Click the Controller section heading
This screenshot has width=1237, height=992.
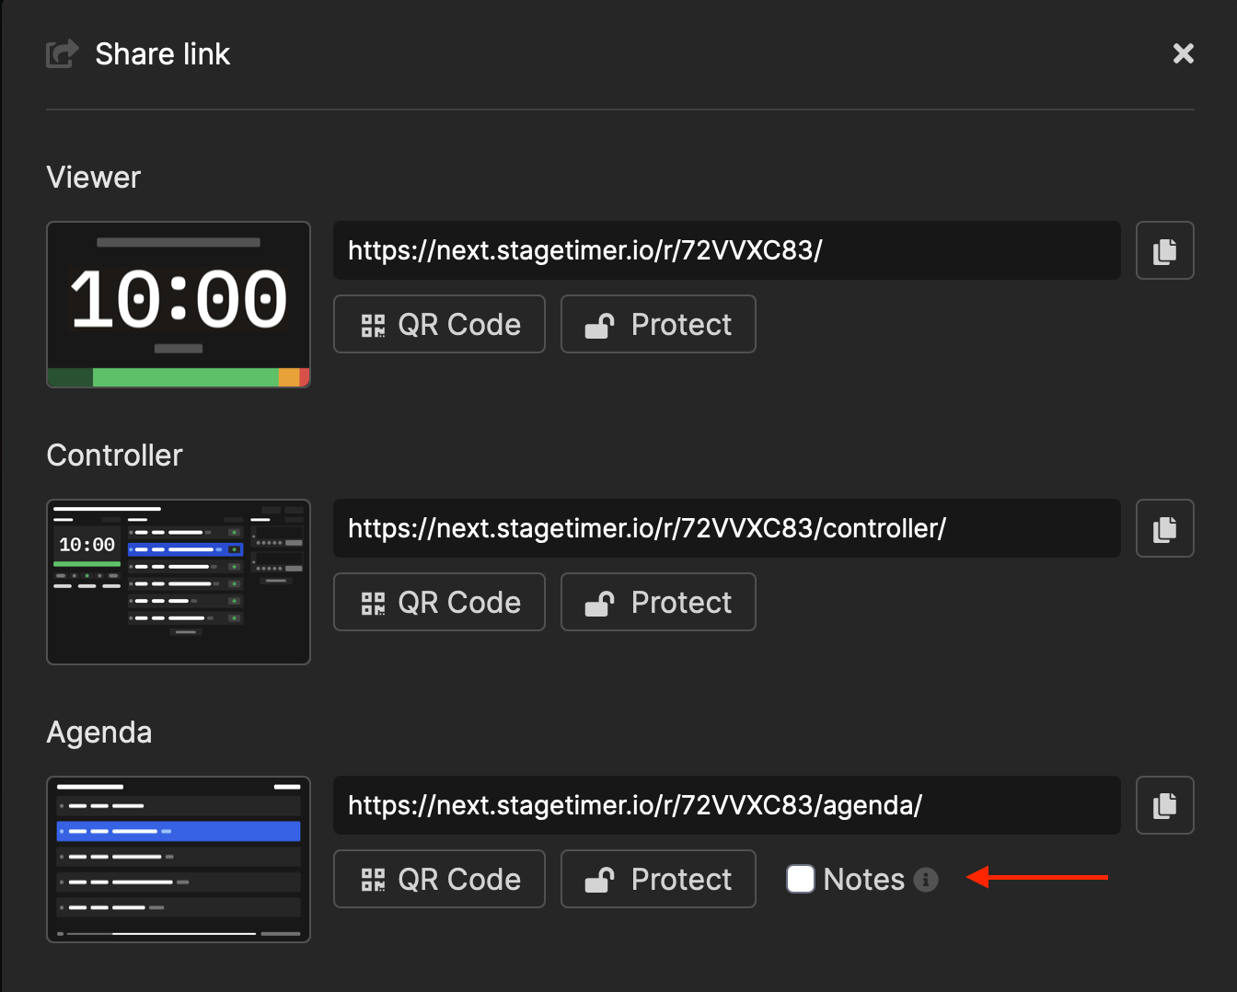point(115,455)
